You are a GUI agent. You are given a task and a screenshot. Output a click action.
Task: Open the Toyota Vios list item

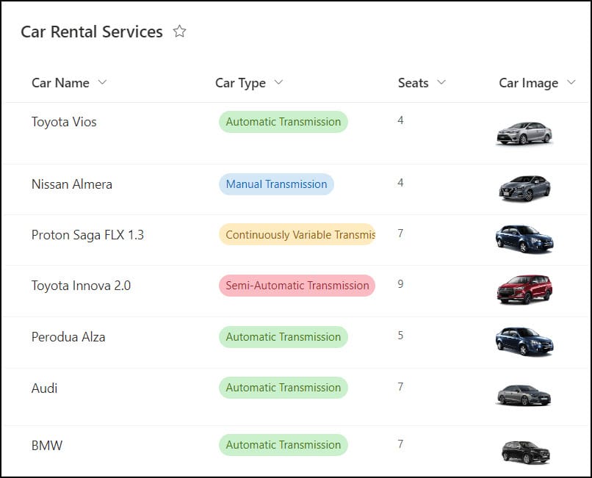click(x=64, y=122)
